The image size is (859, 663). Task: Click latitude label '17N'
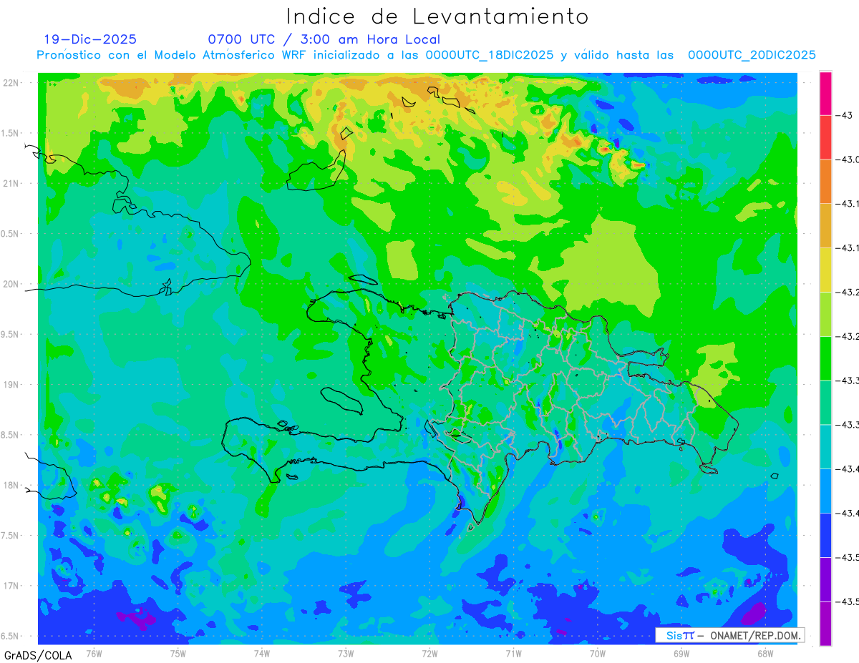coord(12,585)
